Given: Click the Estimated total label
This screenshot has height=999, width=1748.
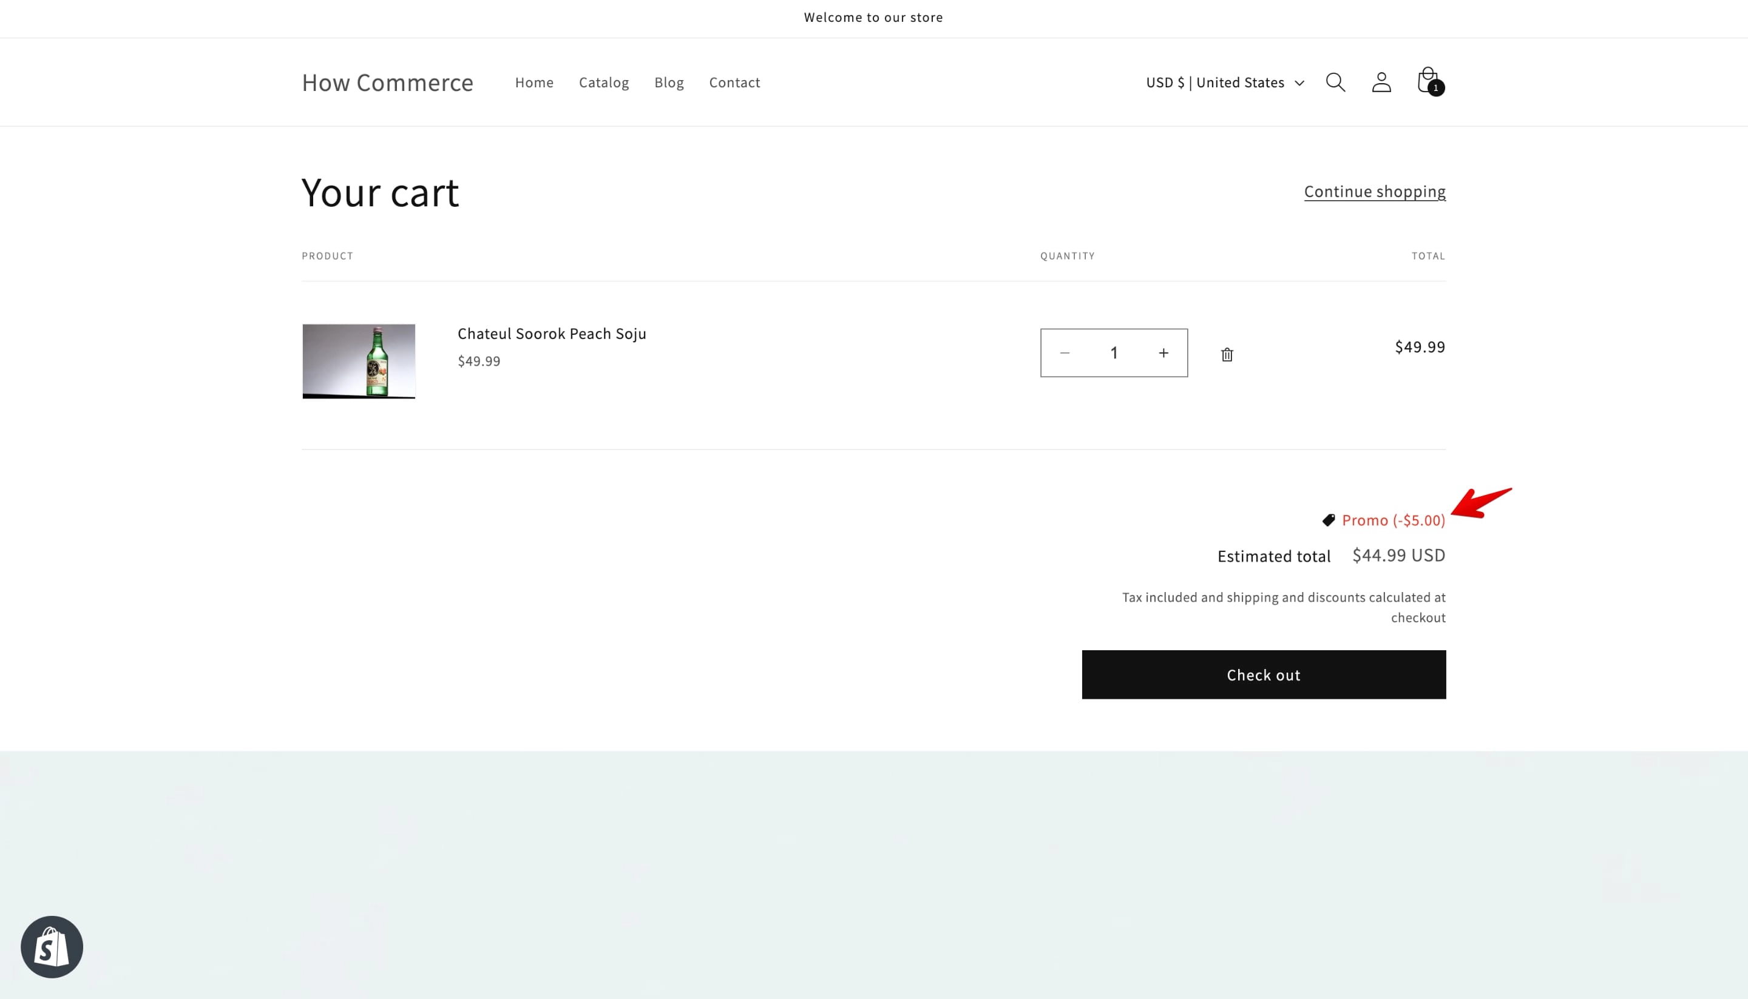Looking at the screenshot, I should point(1273,556).
